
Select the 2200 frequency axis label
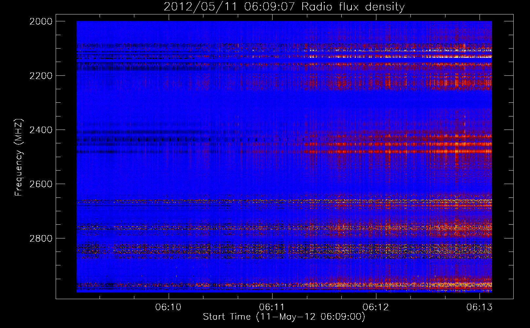click(x=41, y=76)
